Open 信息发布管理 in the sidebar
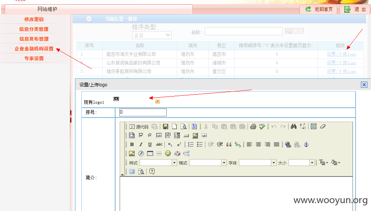This screenshot has height=211, width=371. [34, 39]
